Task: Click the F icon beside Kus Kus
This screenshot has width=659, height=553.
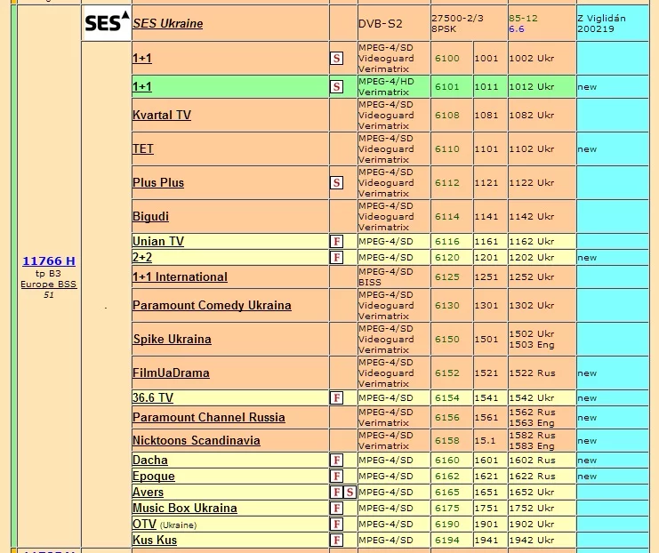Action: (336, 540)
